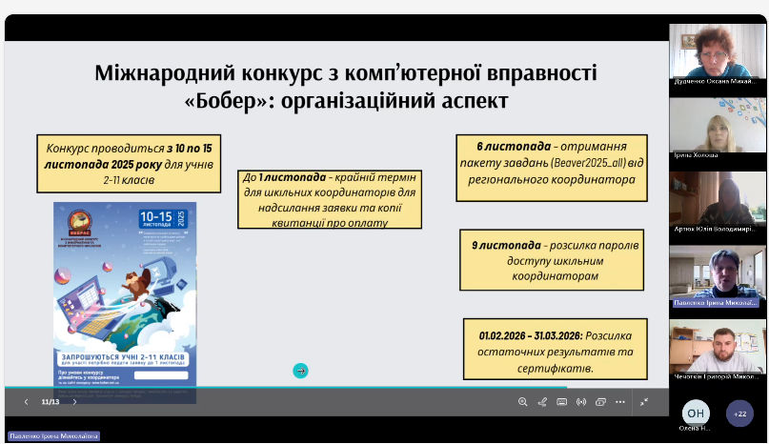
Task: Go to the previous slide
Action: click(x=26, y=402)
